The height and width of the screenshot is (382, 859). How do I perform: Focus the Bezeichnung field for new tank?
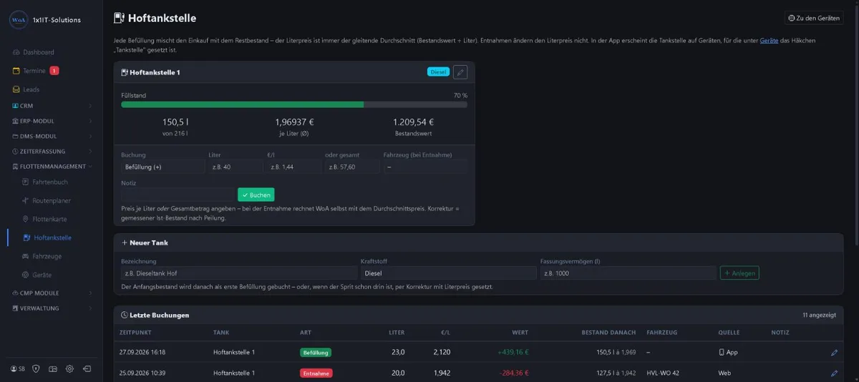239,273
